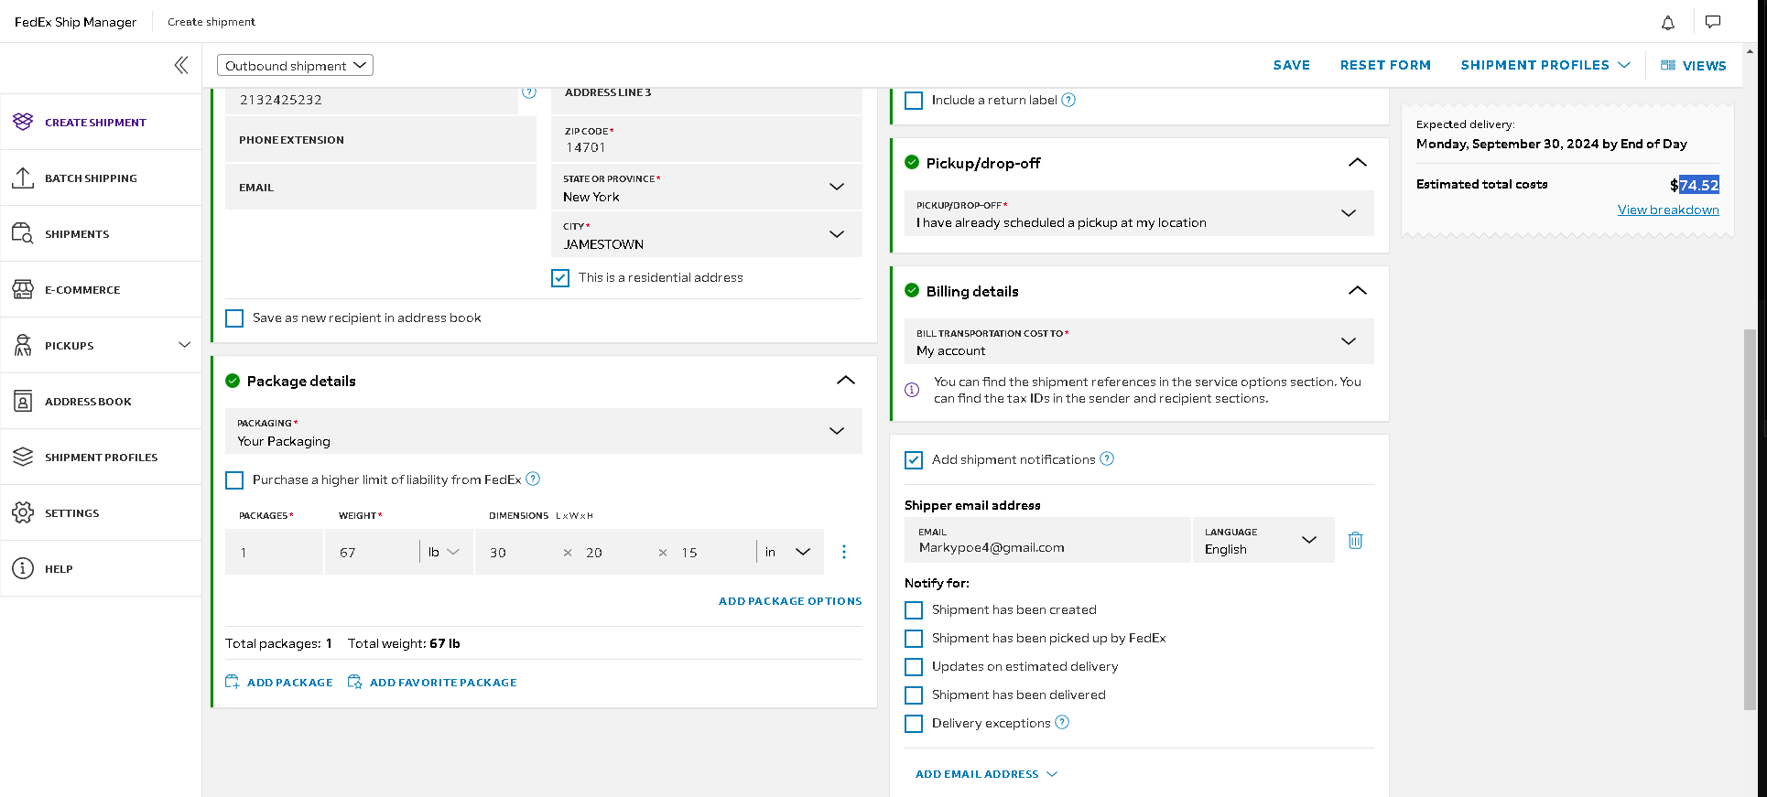Image resolution: width=1767 pixels, height=797 pixels.
Task: Click help icon next to phone number
Action: 529,92
